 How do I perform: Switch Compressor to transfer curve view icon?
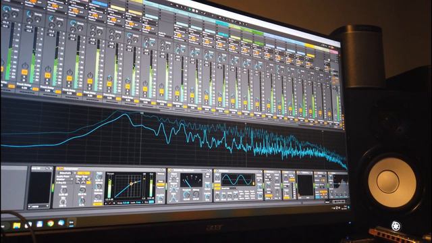110,203
